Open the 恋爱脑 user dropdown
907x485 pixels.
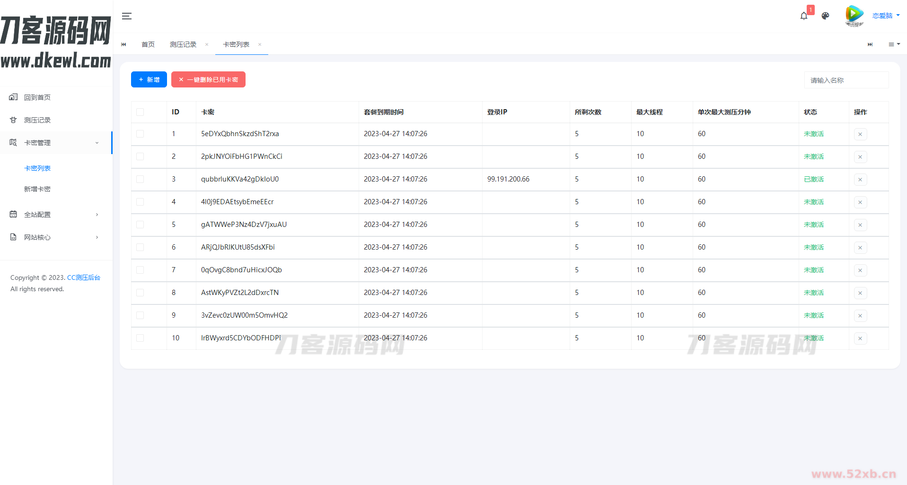(x=886, y=16)
